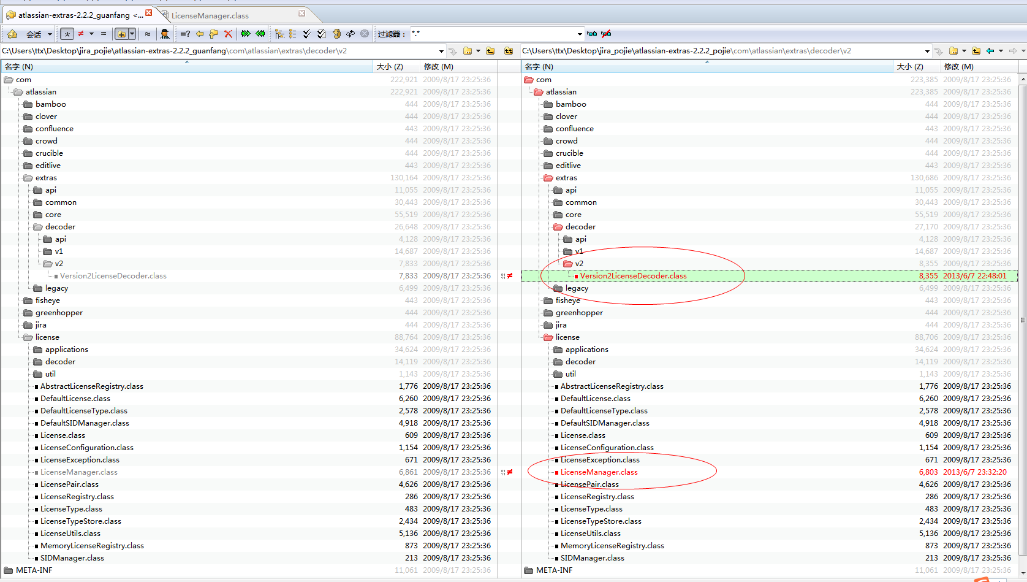Click difference marker beside LicenseManager.class row

click(x=507, y=472)
